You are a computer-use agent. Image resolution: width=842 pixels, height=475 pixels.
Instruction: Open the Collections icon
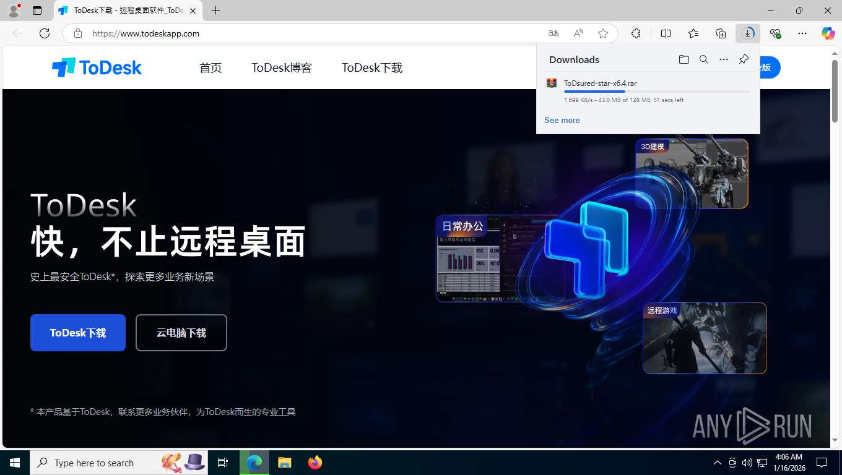pos(721,33)
